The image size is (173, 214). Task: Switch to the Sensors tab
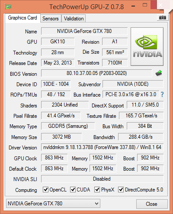[x=51, y=19]
